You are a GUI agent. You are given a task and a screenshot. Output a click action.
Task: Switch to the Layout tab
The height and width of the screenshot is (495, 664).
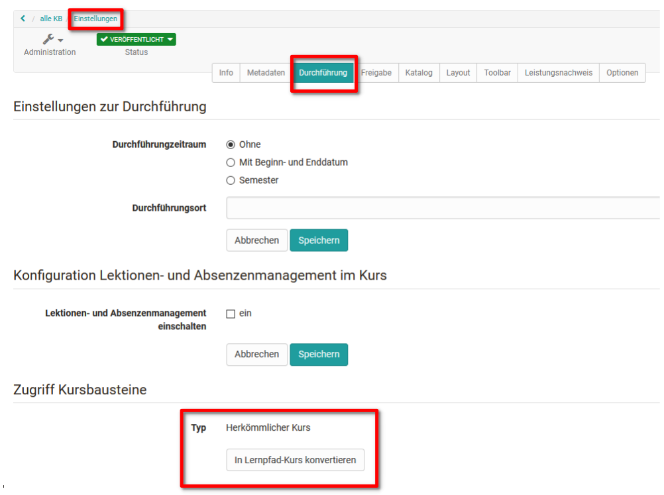pos(458,73)
